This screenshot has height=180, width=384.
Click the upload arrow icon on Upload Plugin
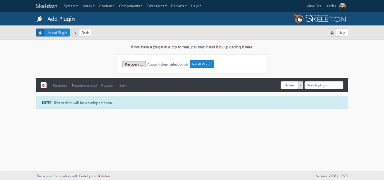pos(40,33)
